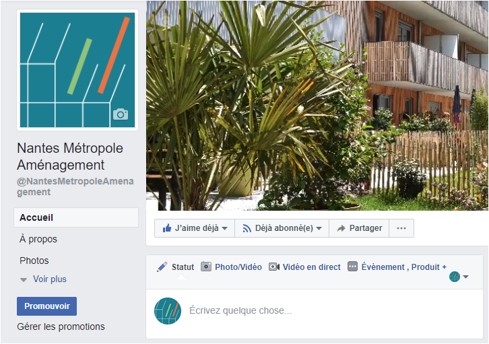Open the Gérer les promotions link
This screenshot has width=489, height=344.
pos(61,326)
